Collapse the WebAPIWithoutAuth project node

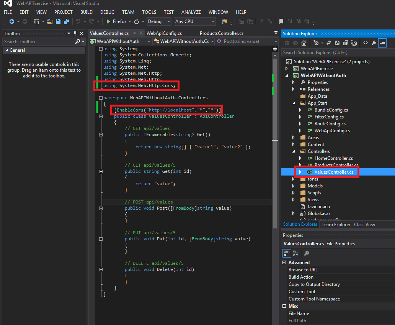286,76
